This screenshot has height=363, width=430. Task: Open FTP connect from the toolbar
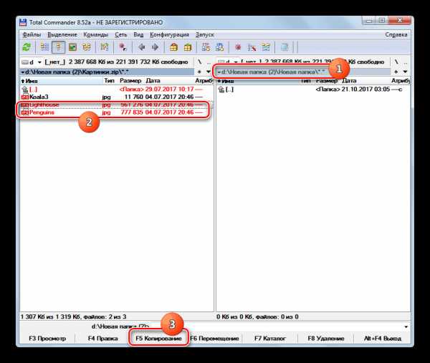coord(206,47)
